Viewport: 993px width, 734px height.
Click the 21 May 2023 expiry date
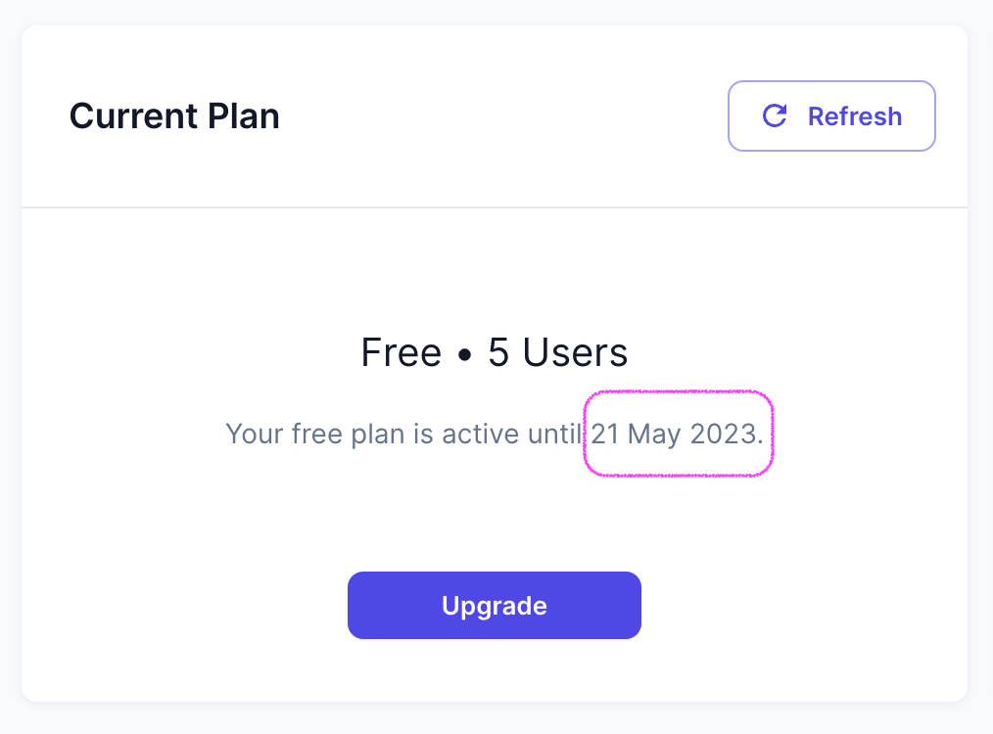click(677, 434)
